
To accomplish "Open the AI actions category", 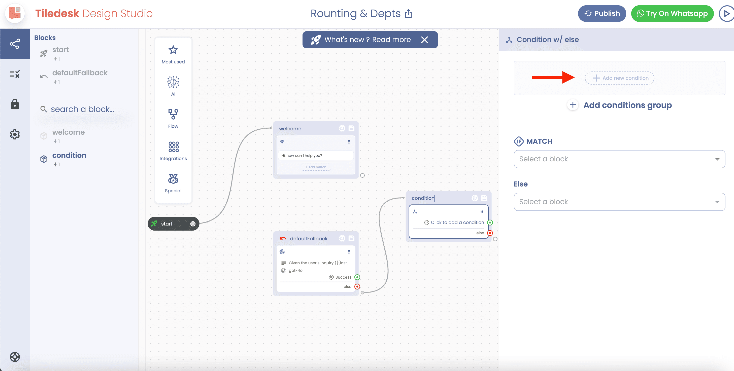I will pos(173,86).
